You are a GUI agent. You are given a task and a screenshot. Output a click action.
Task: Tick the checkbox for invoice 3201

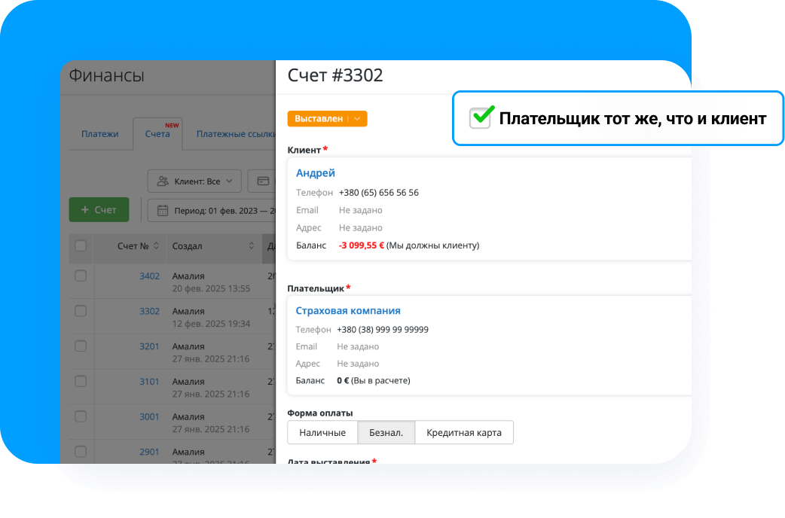pos(81,346)
